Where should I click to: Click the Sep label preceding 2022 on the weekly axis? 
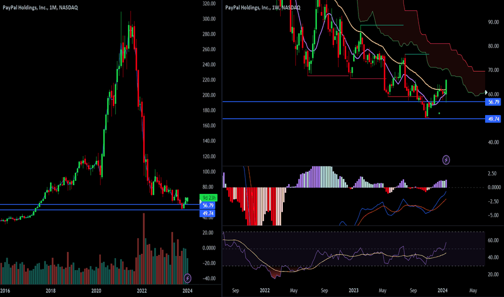point(236,291)
